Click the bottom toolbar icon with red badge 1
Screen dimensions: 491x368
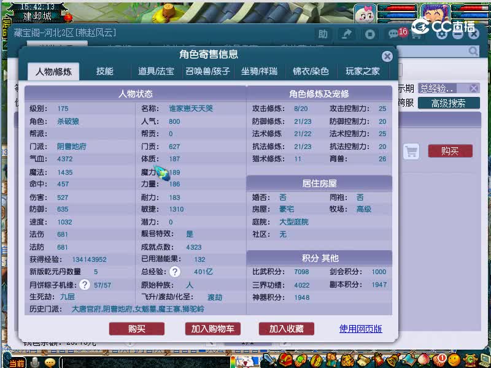click(439, 360)
